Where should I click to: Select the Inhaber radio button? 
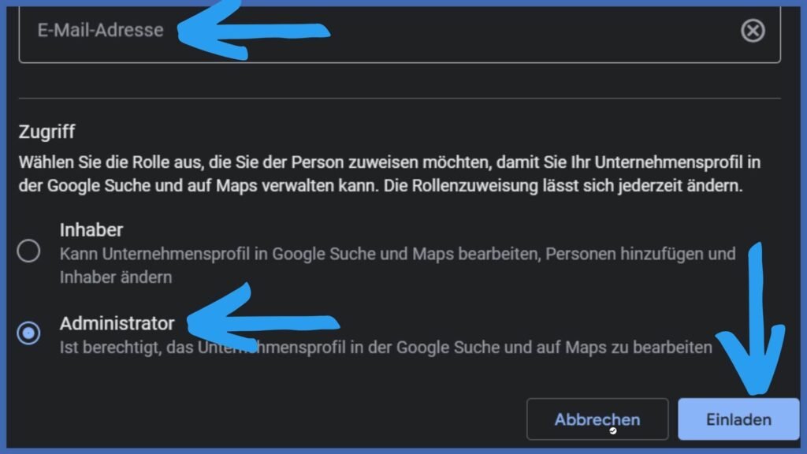pyautogui.click(x=29, y=251)
